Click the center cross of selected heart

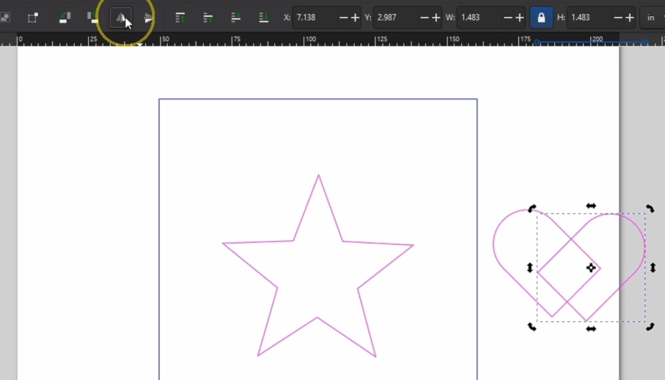point(591,268)
